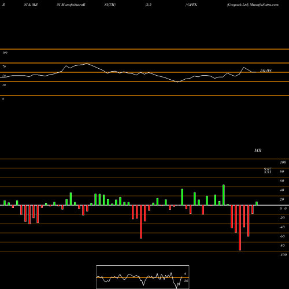Click the "26" value in mini chart
This screenshot has width=289, height=289.
[186, 281]
